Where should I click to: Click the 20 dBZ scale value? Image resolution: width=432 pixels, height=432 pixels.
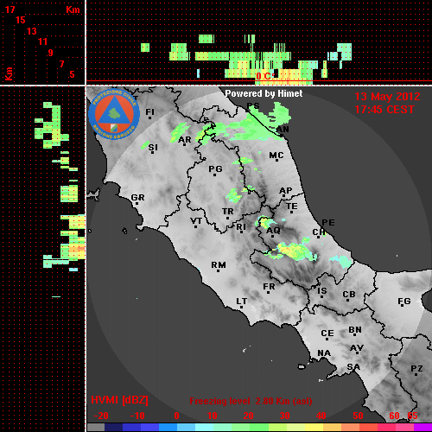pyautogui.click(x=248, y=416)
